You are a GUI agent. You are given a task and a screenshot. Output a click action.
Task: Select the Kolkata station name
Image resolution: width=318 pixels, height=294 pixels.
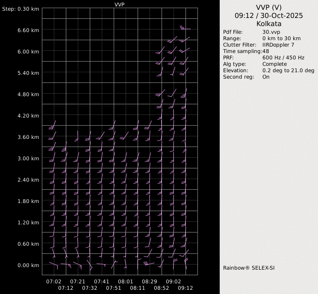pyautogui.click(x=268, y=24)
